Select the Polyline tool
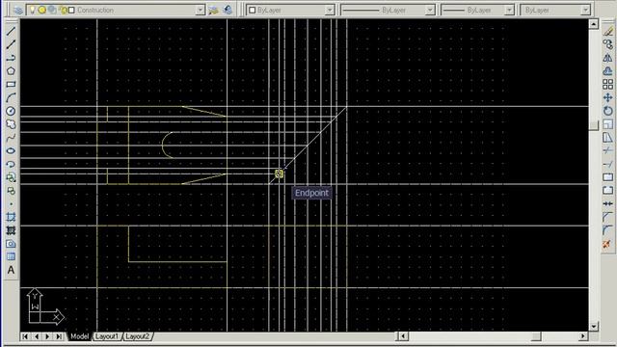Viewport: 617px width, 347px height. (x=11, y=58)
